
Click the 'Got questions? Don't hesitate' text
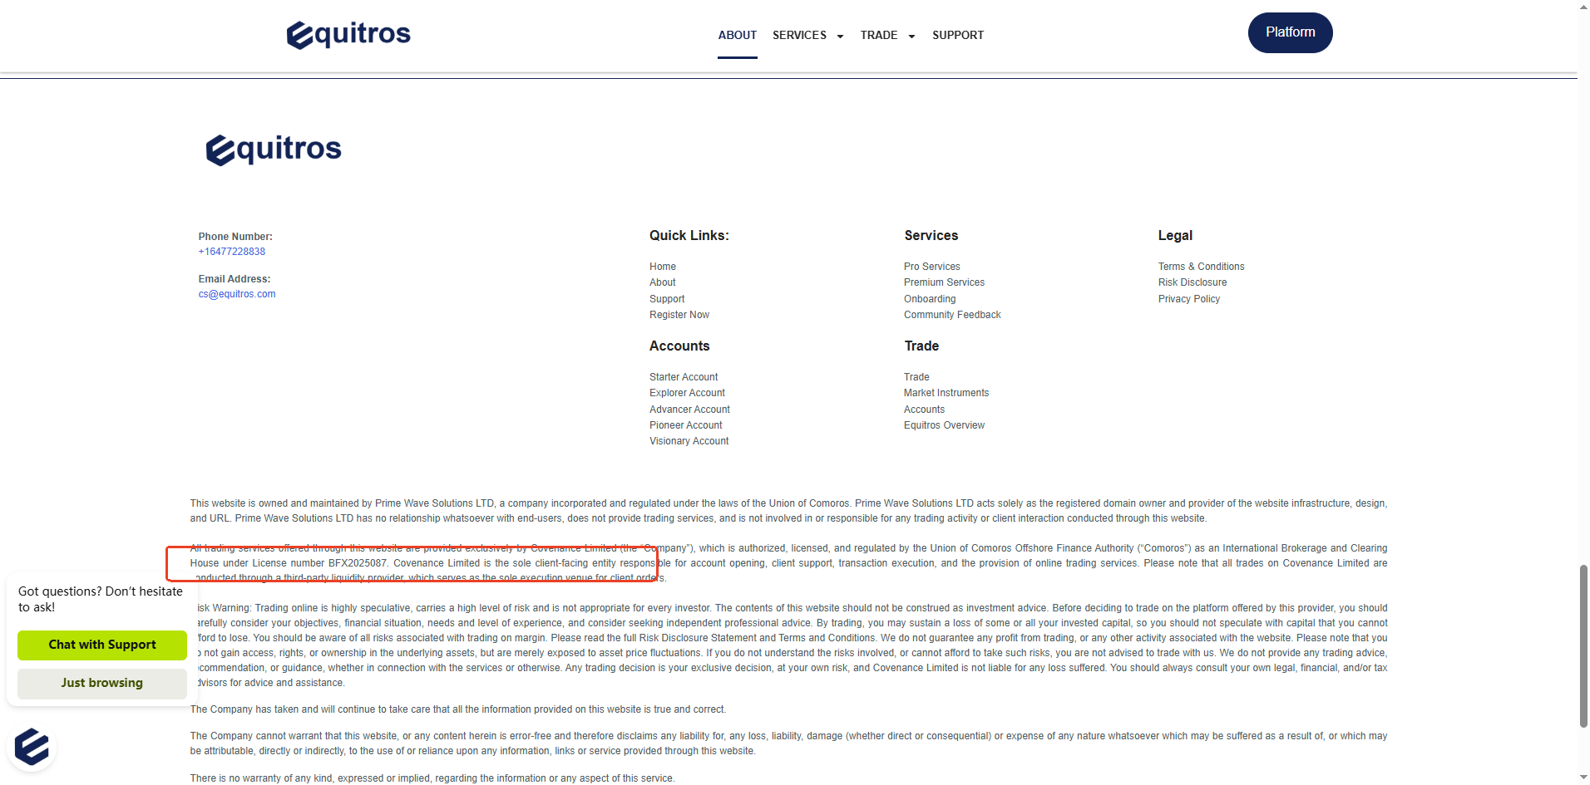click(101, 599)
